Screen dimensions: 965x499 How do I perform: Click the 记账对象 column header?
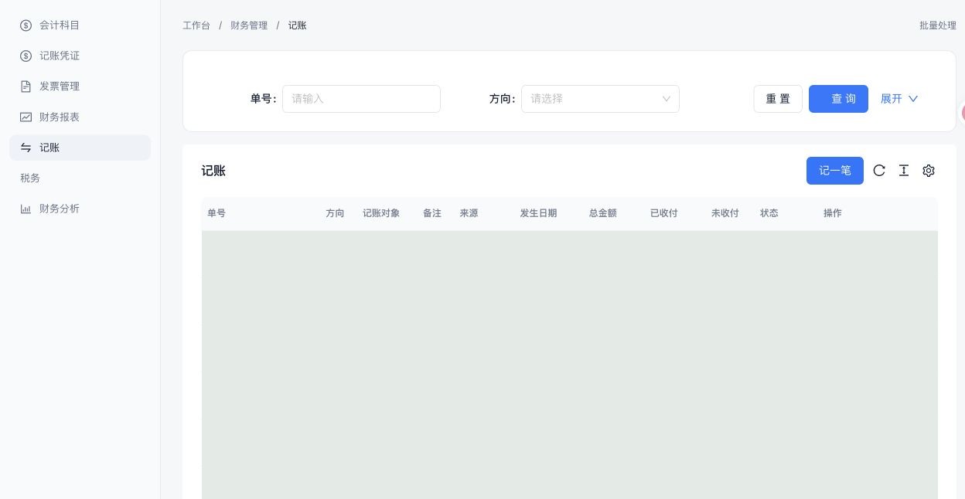[x=381, y=213]
